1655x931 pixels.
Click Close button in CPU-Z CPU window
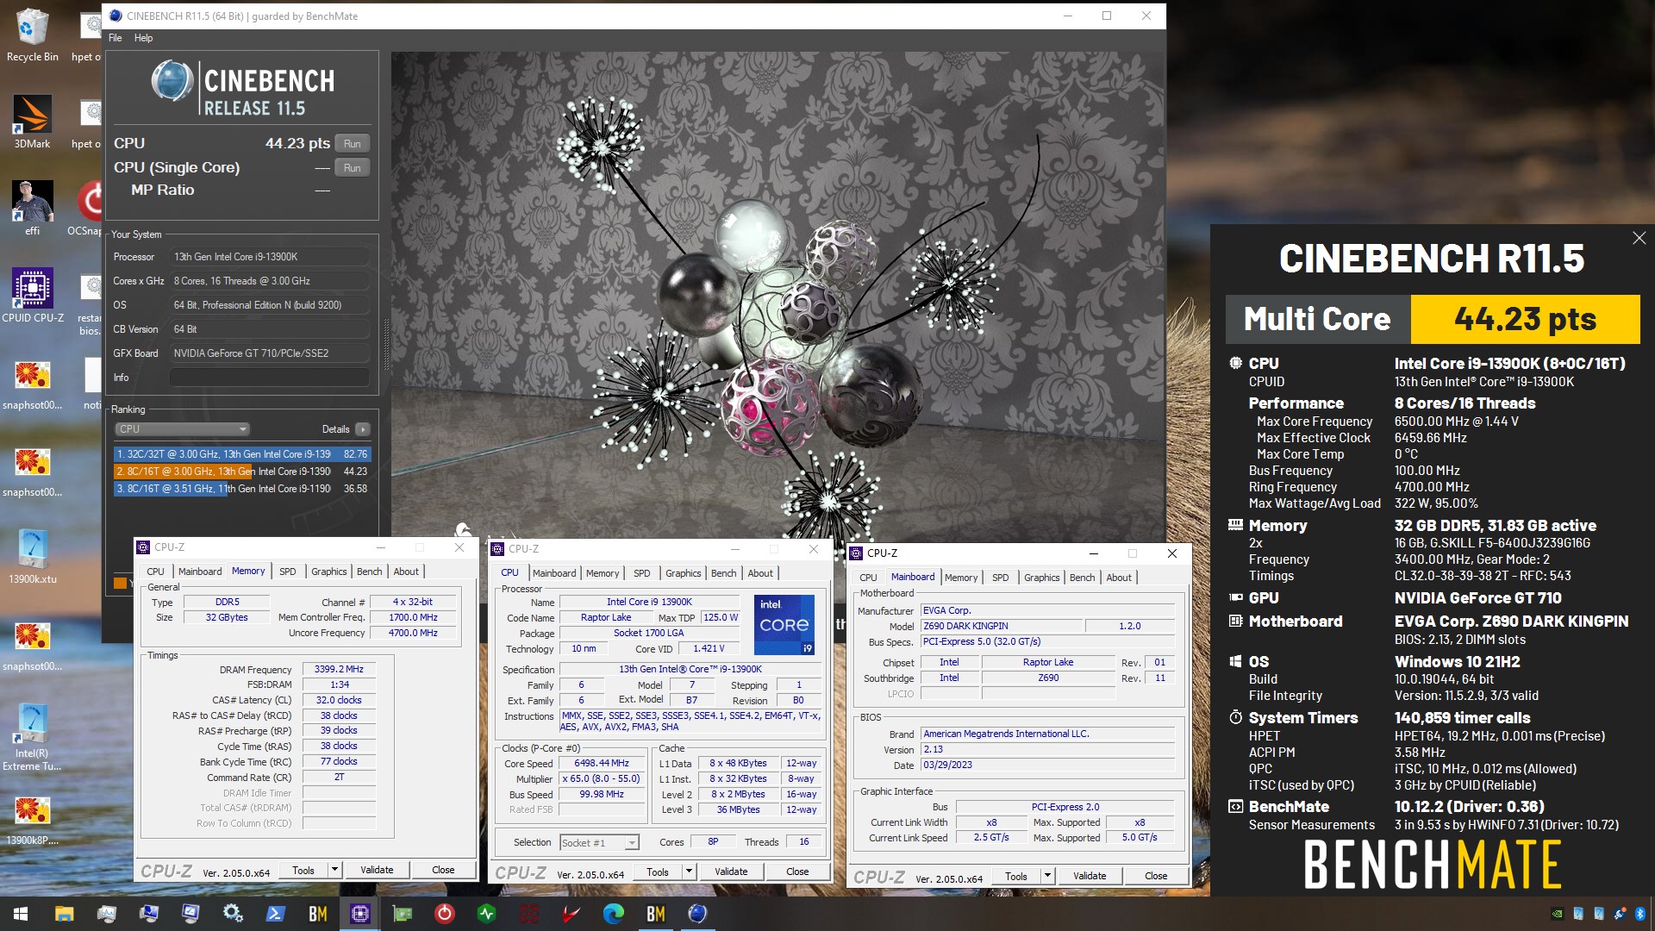(797, 872)
